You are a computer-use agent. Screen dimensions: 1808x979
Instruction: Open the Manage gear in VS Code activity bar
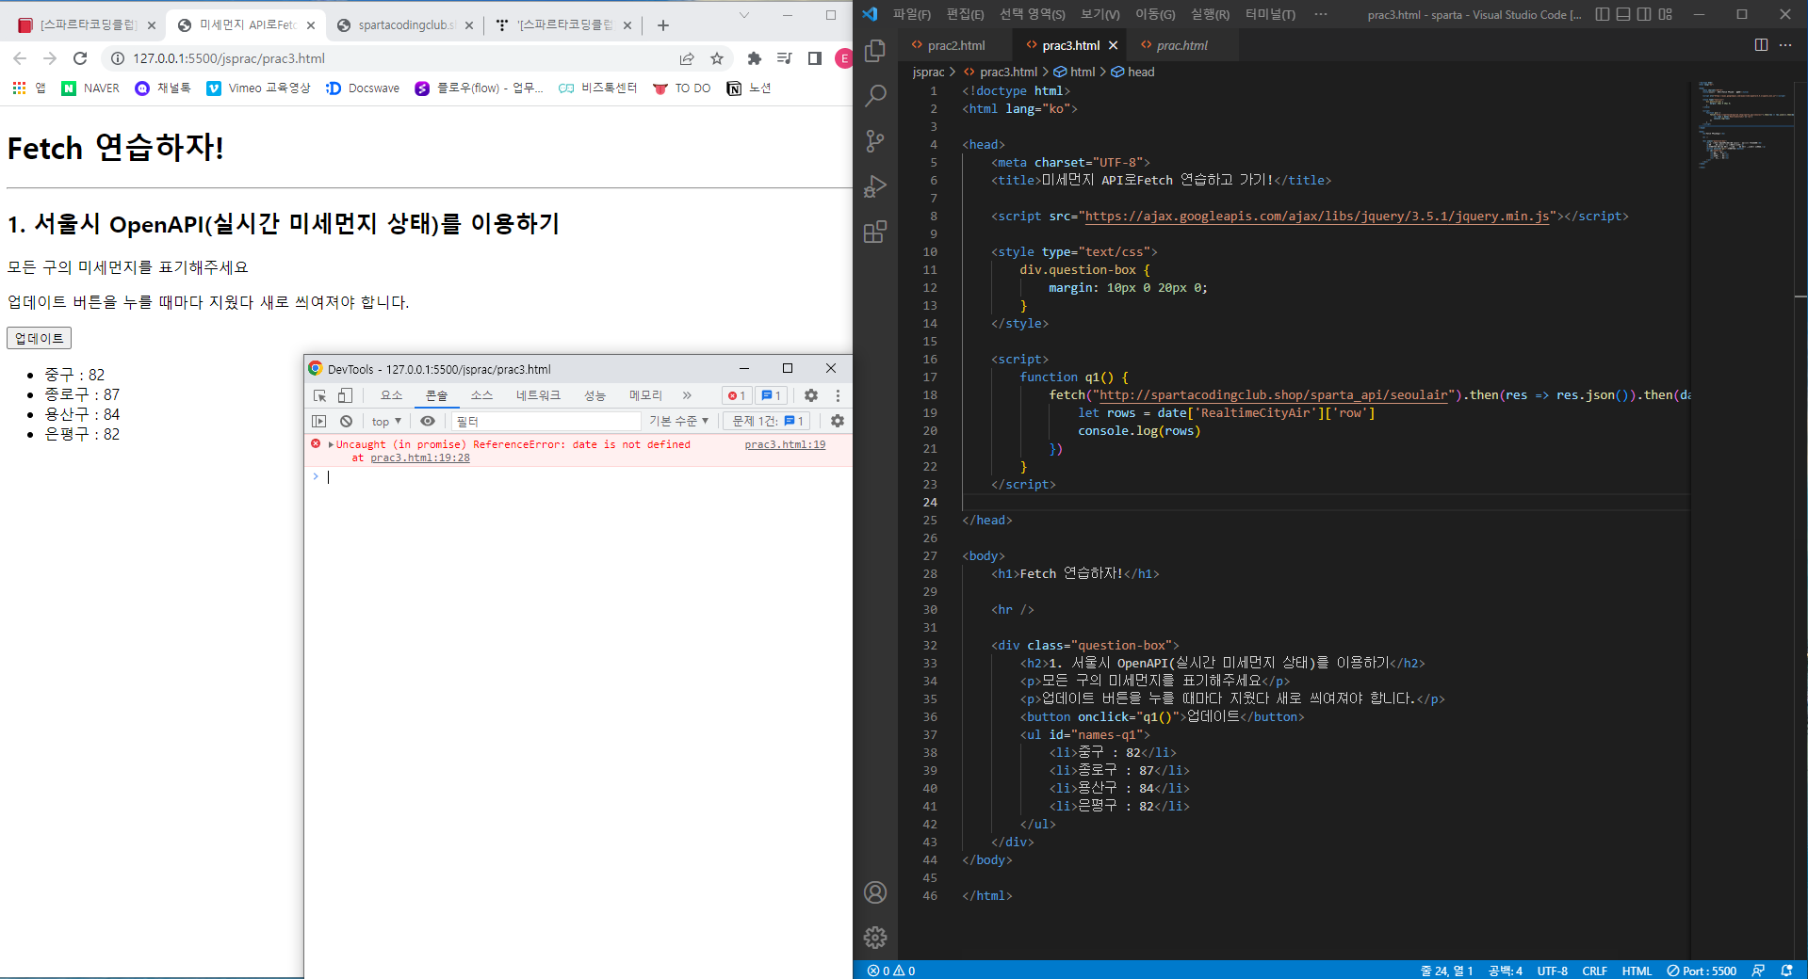[875, 938]
